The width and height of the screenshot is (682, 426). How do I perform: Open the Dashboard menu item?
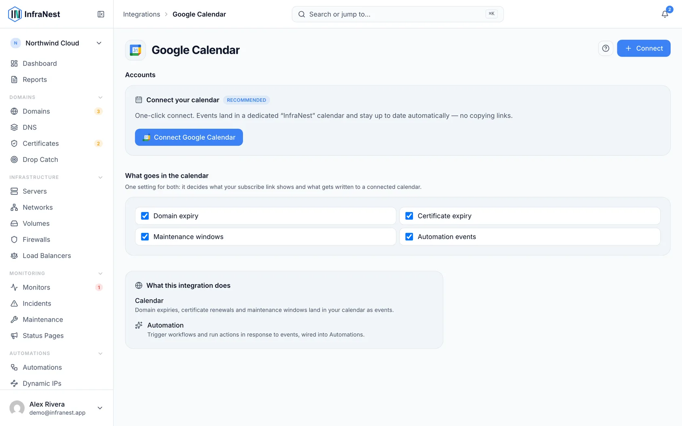(57, 63)
